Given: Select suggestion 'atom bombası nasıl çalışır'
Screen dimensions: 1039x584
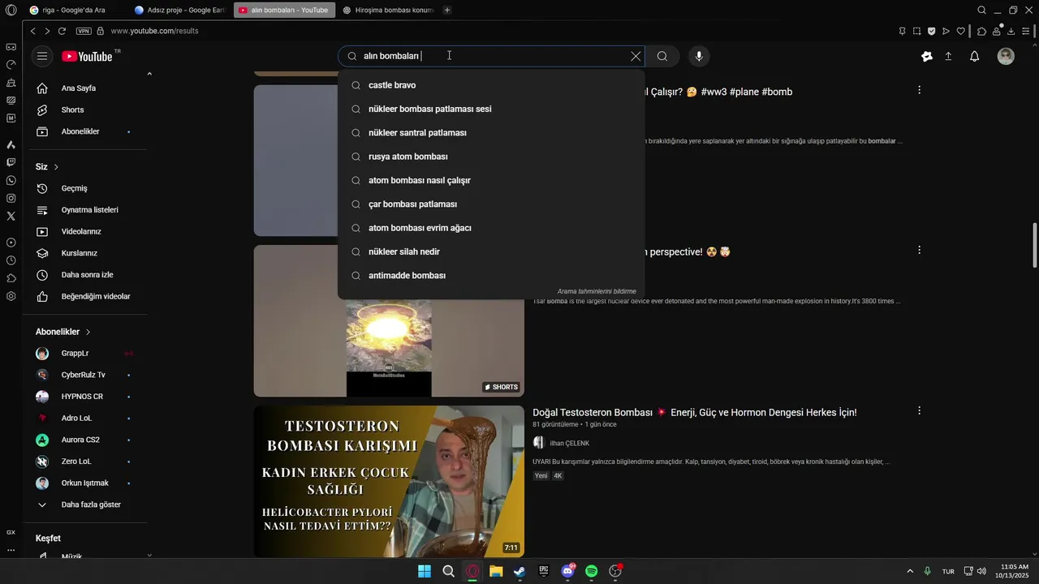Looking at the screenshot, I should point(491,180).
